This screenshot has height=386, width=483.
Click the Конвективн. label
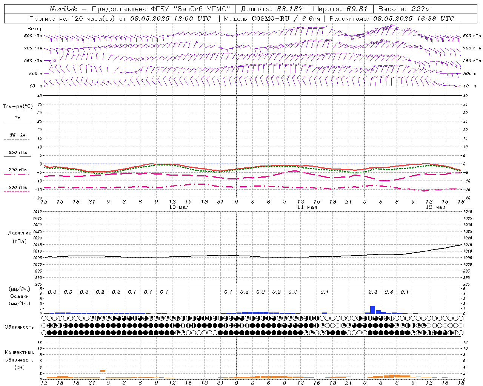click(x=19, y=352)
